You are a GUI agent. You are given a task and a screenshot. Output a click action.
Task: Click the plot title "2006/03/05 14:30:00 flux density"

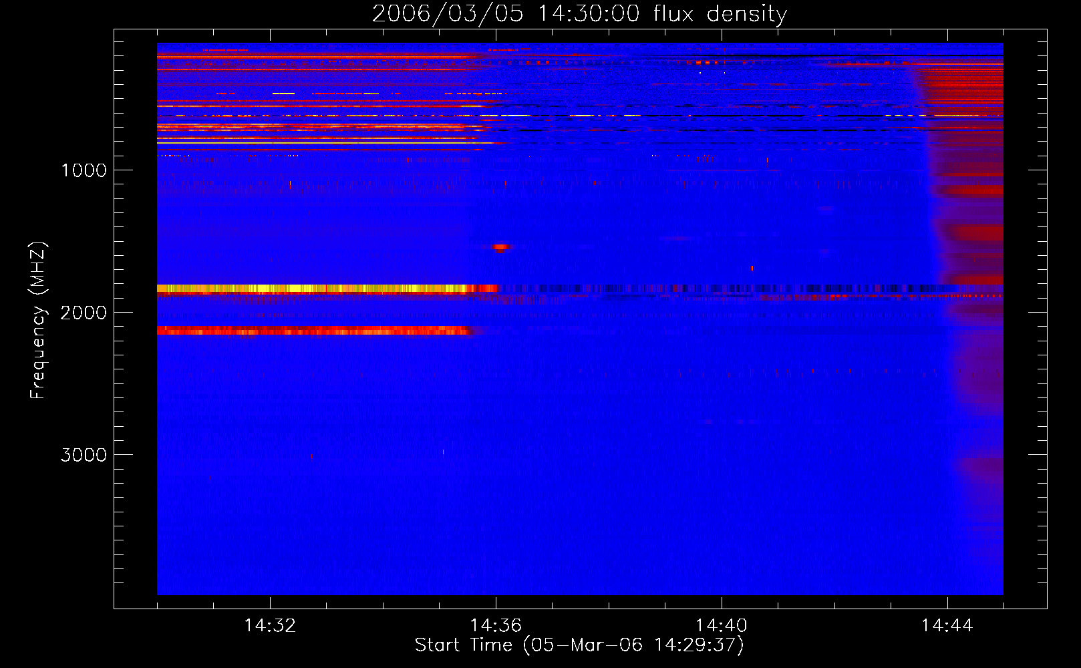tap(579, 14)
